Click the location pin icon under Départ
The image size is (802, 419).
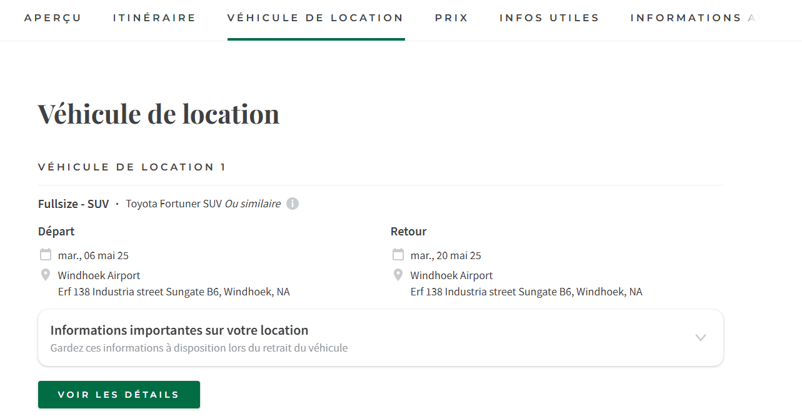(x=46, y=275)
